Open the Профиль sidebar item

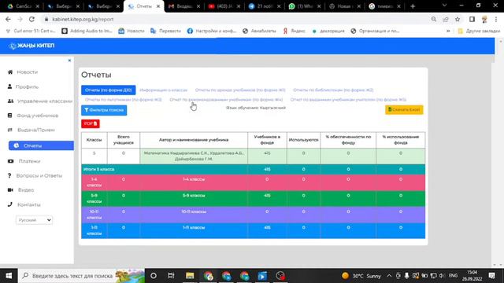point(23,86)
